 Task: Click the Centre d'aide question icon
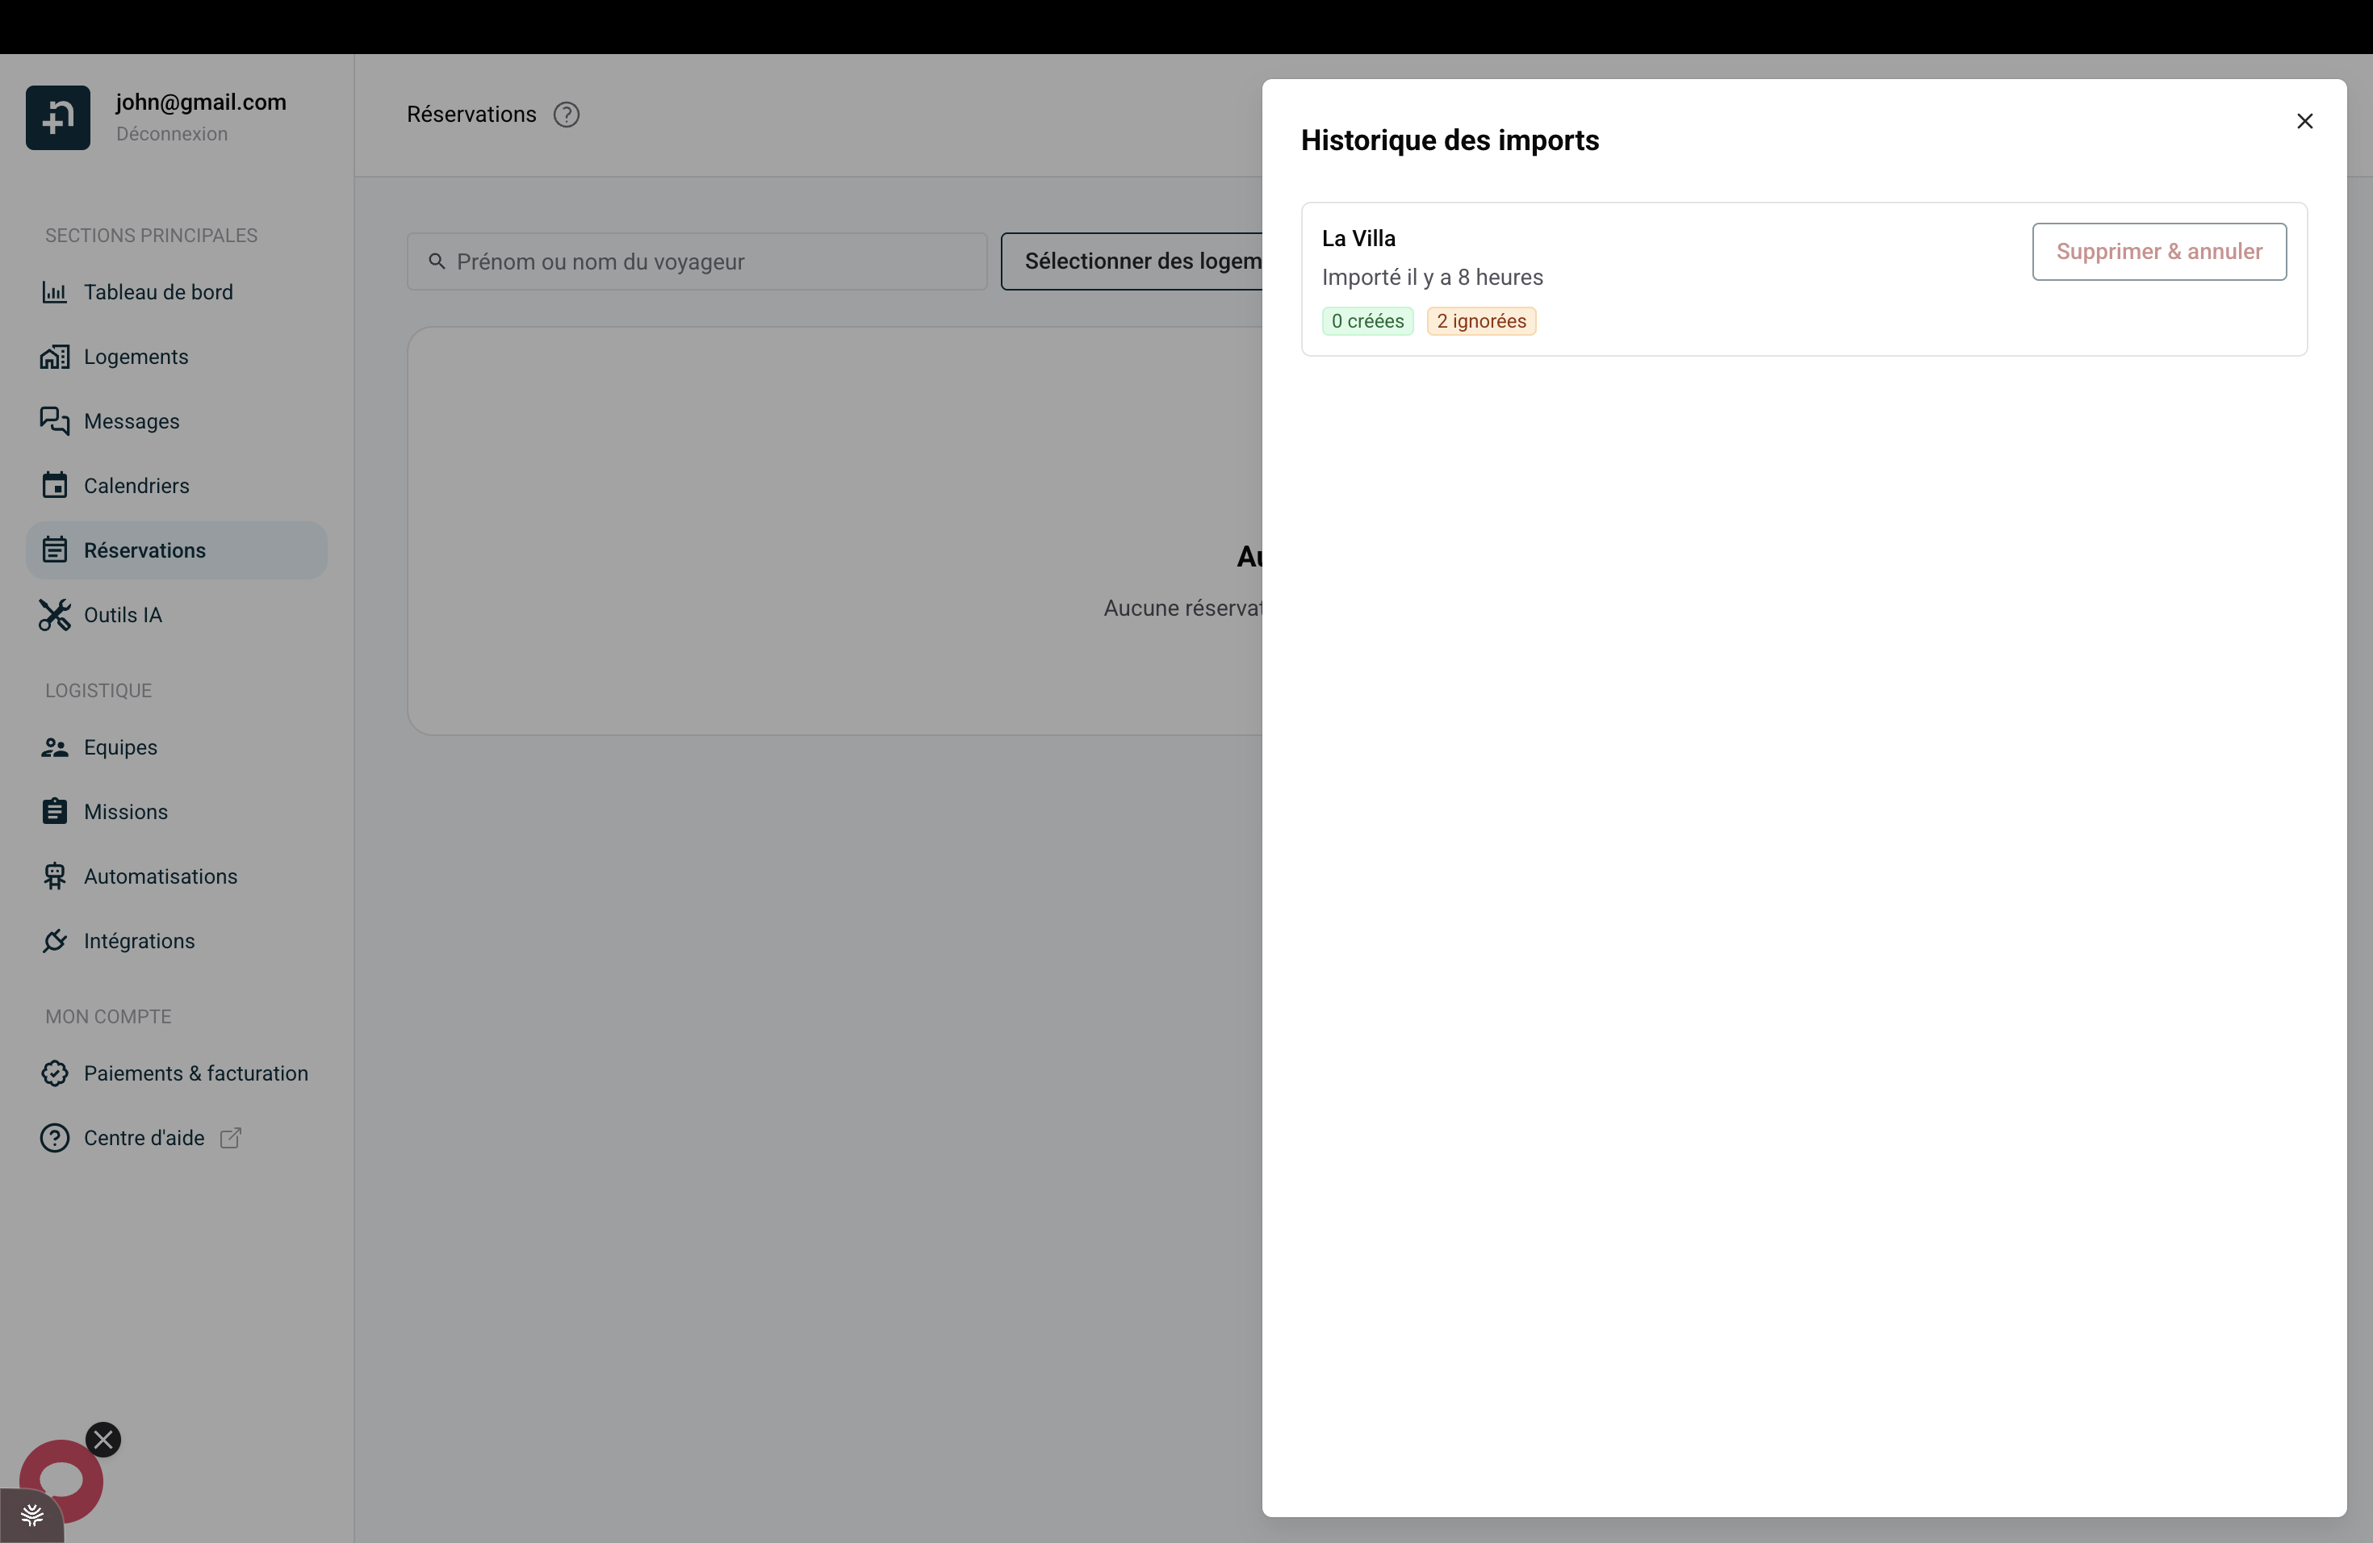click(x=55, y=1139)
